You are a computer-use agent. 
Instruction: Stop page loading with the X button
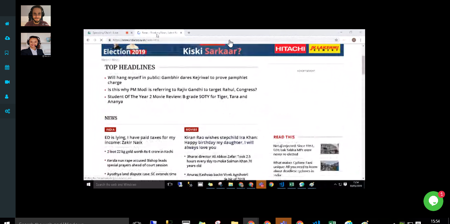(x=101, y=40)
